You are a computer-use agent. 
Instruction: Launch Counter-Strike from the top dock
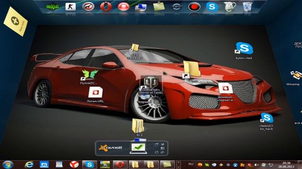click(70, 7)
